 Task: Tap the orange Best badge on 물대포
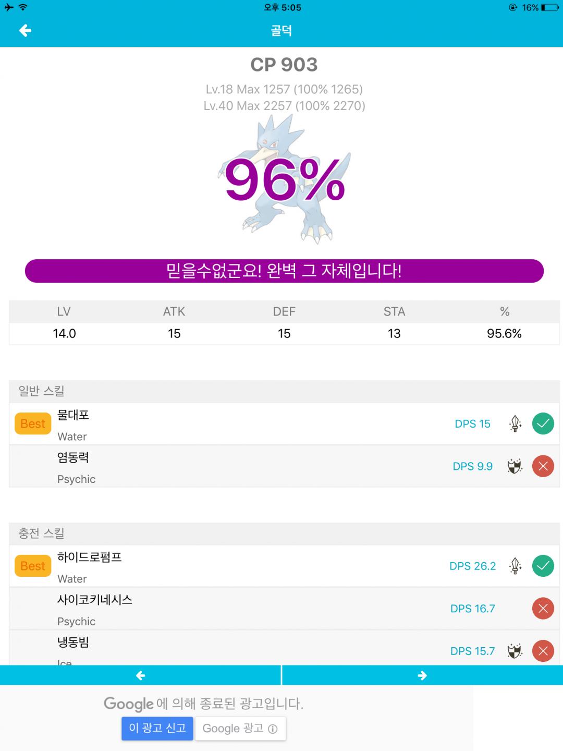click(33, 424)
